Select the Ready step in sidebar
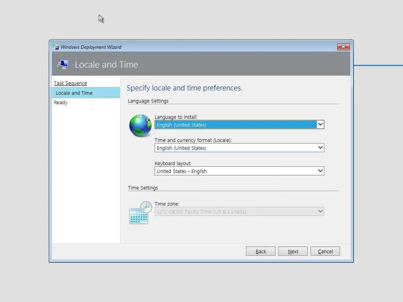The height and width of the screenshot is (302, 403). [x=61, y=103]
